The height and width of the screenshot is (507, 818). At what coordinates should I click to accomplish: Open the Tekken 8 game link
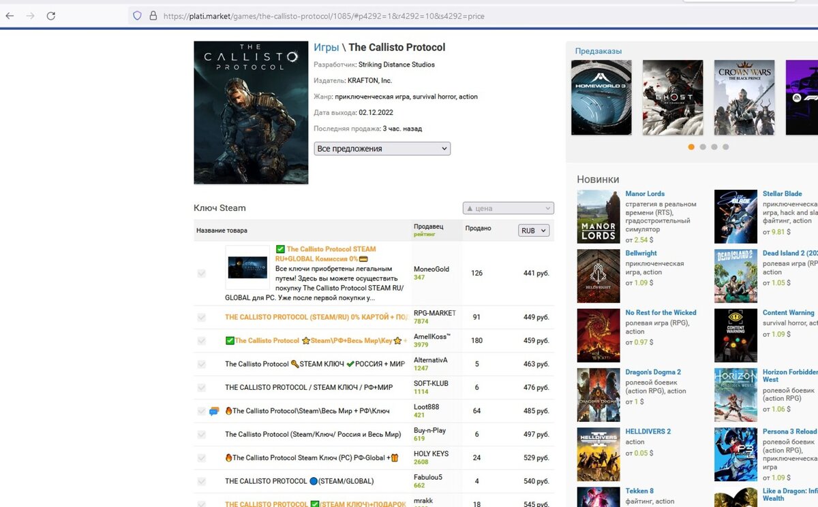tap(640, 491)
